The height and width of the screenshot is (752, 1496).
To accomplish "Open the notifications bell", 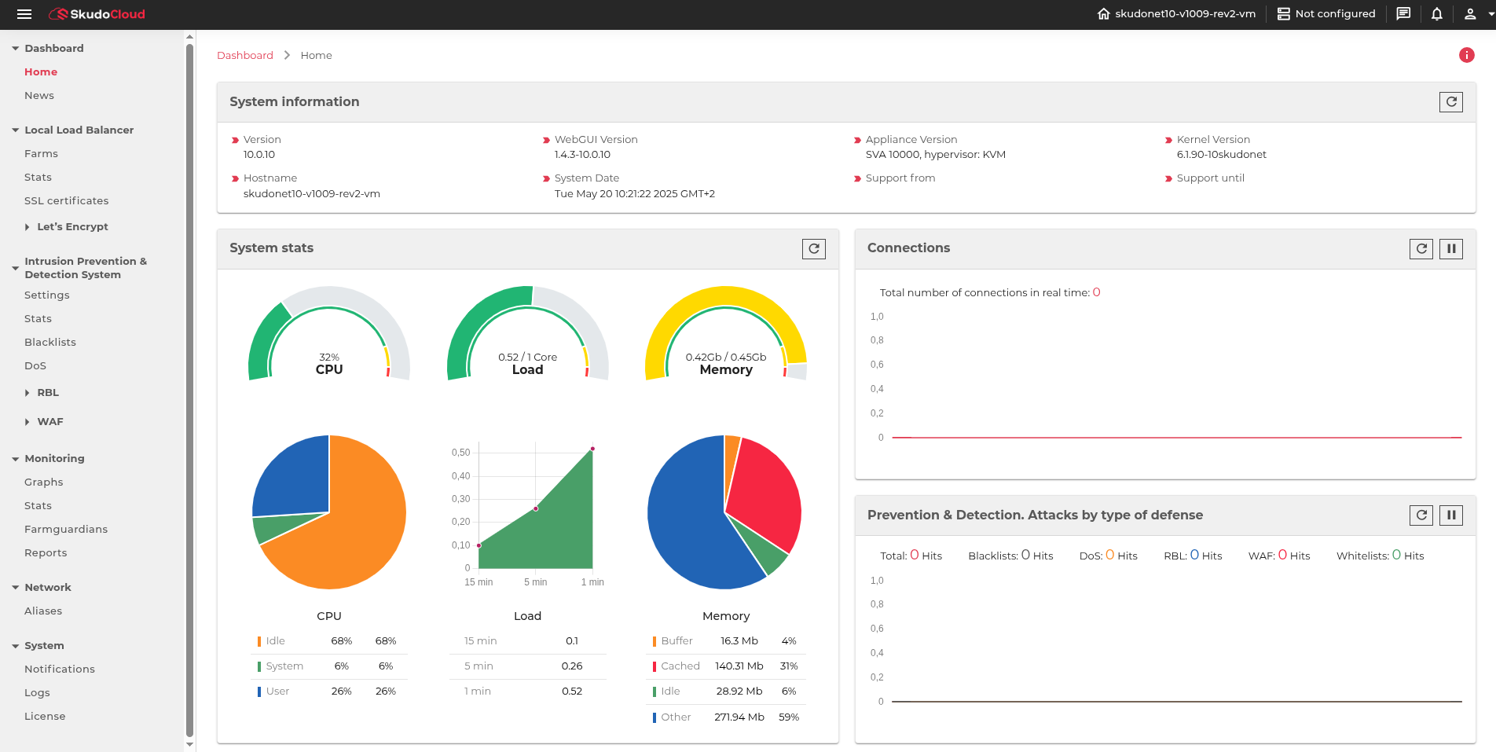I will (x=1436, y=14).
